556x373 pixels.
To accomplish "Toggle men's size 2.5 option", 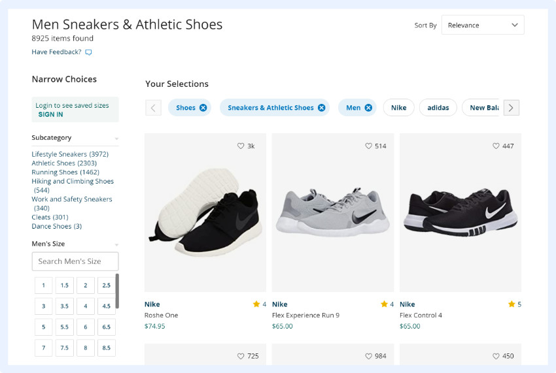I will [106, 285].
